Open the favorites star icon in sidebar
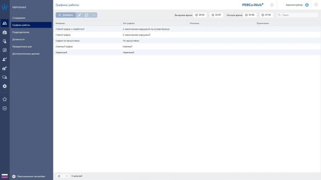The height and width of the screenshot is (180, 321). pyautogui.click(x=5, y=99)
